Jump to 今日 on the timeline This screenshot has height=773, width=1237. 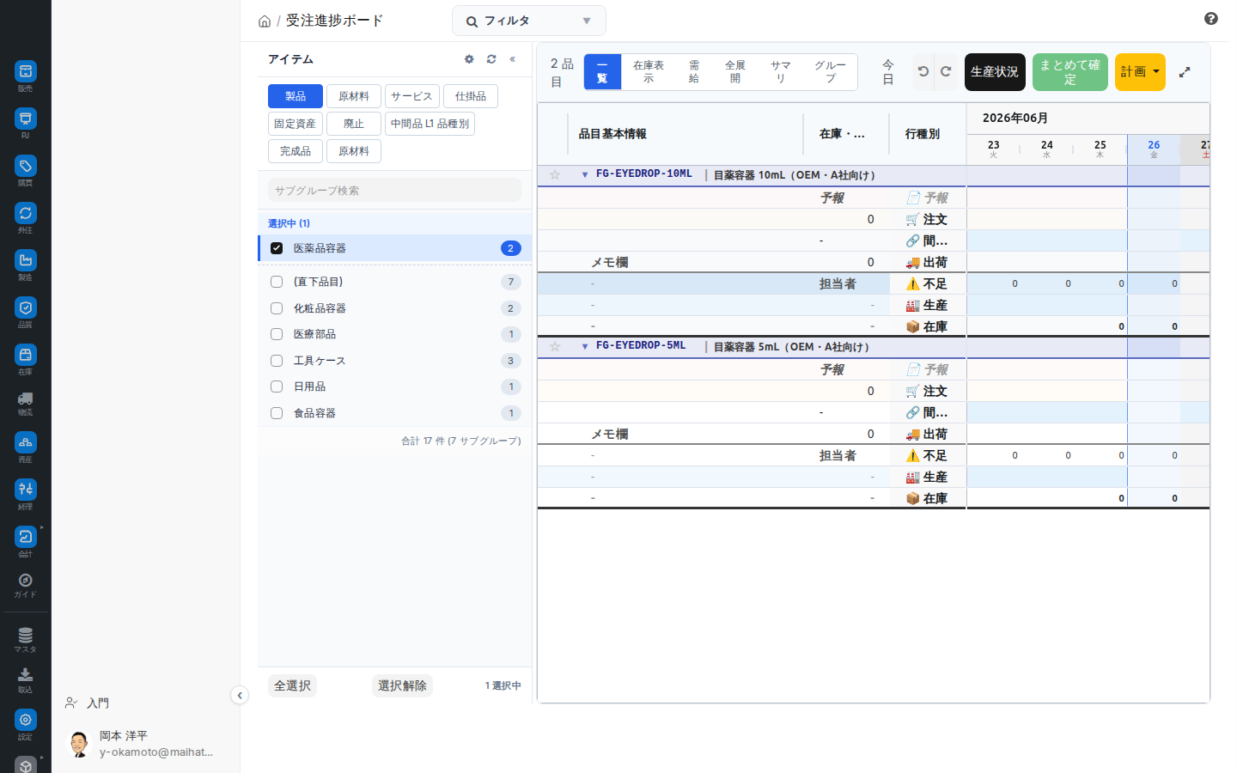[x=888, y=72]
